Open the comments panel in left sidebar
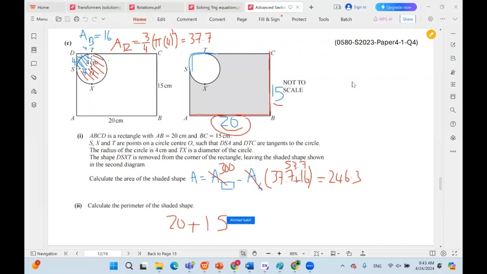 (x=34, y=64)
